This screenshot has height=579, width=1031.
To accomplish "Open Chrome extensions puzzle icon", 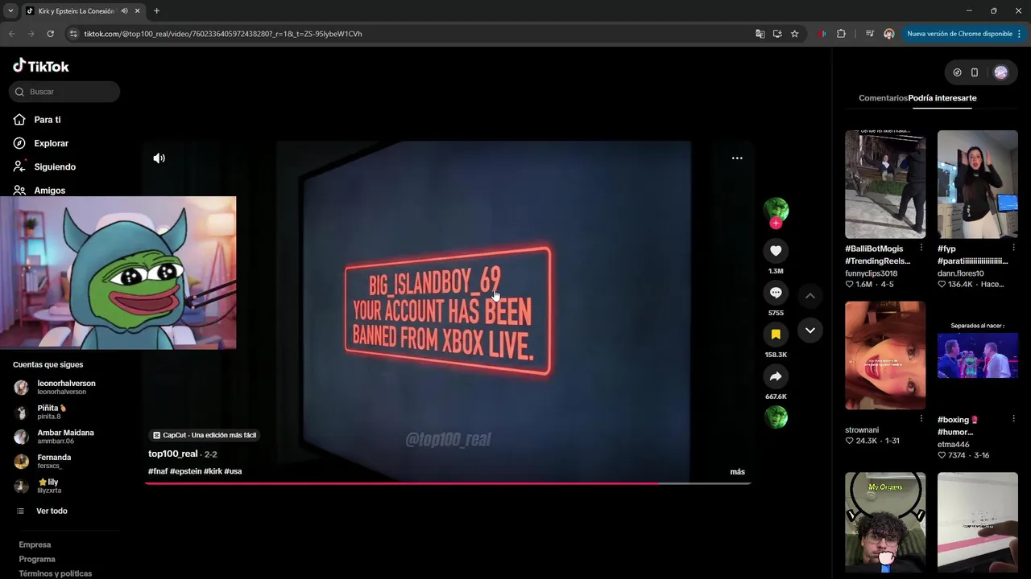I will [841, 34].
